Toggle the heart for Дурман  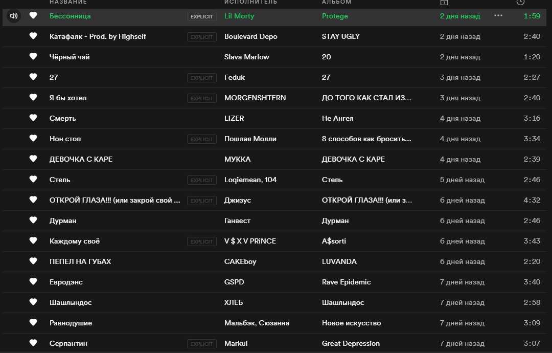coord(33,220)
